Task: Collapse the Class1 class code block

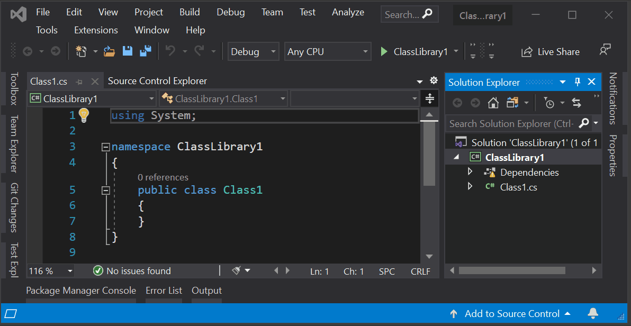Action: click(106, 190)
